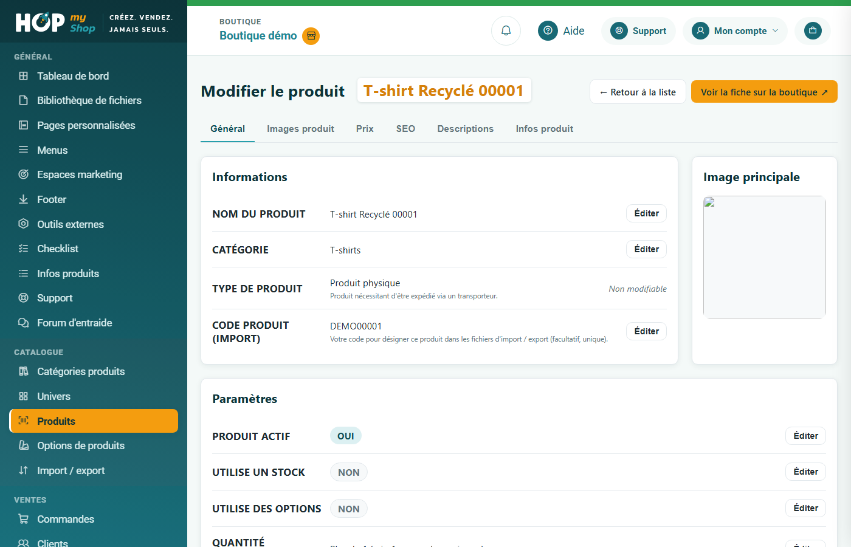Click the Commandes cart icon
851x547 pixels.
pos(24,519)
